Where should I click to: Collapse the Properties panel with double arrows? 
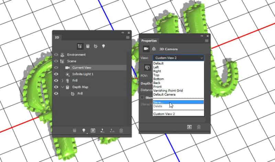(202, 36)
